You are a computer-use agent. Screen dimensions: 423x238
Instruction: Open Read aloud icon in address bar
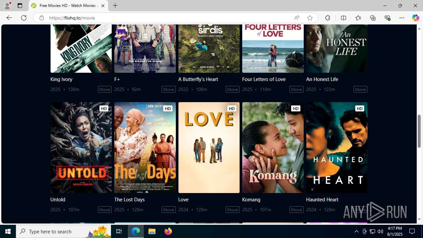[297, 18]
